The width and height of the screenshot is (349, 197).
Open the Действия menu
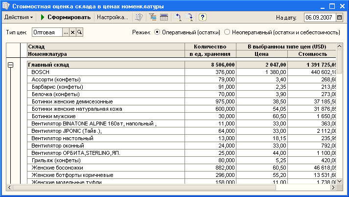point(19,17)
